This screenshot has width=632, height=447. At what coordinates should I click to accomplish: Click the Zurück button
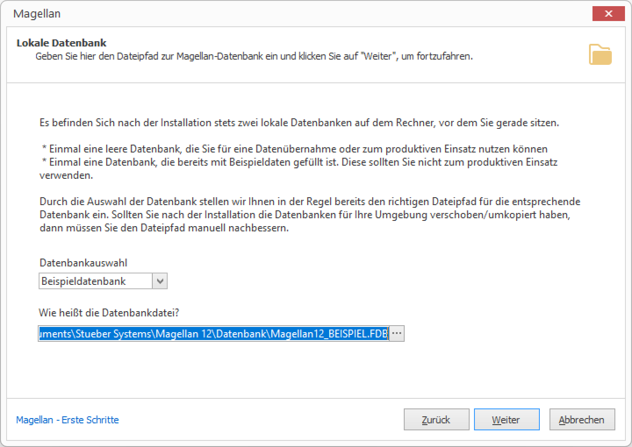(436, 419)
